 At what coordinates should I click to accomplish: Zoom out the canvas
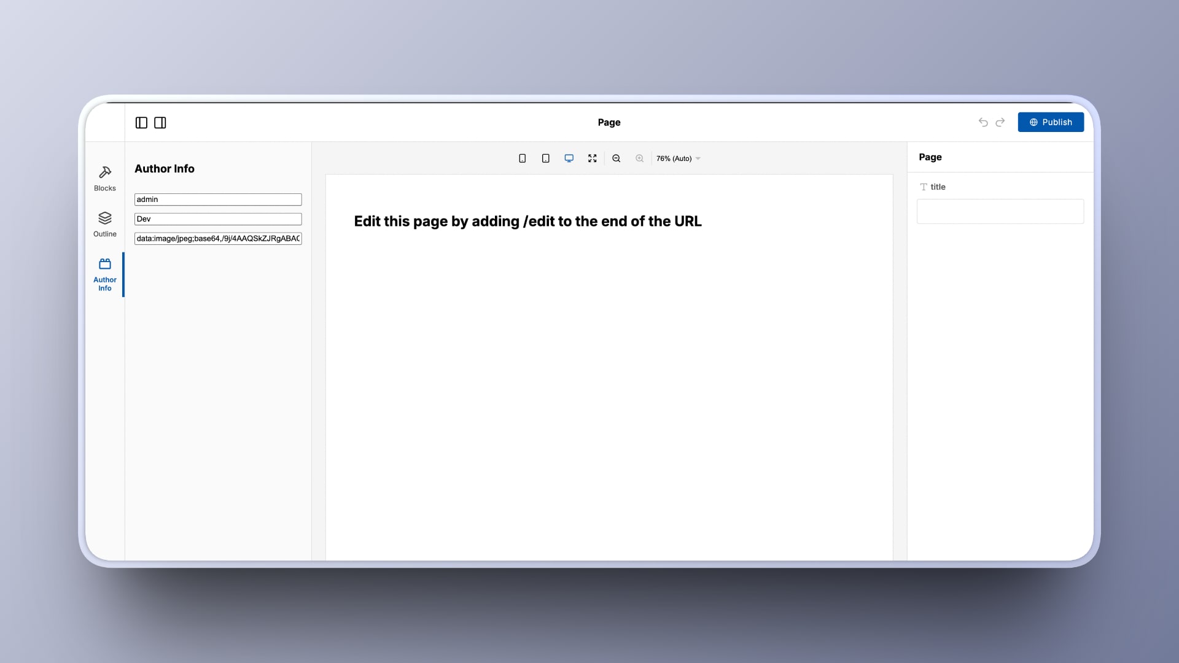(x=617, y=158)
